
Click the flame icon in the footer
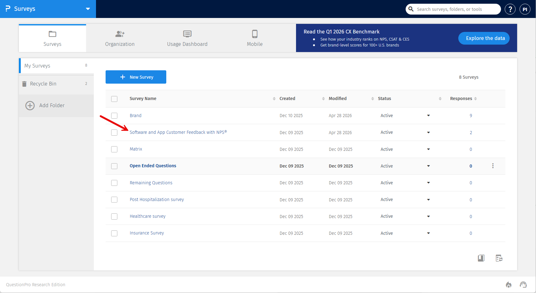[508, 285]
